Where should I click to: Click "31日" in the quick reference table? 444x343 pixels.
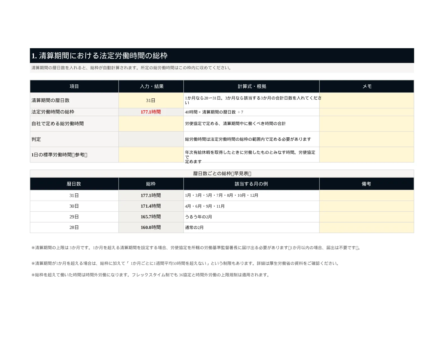74,196
